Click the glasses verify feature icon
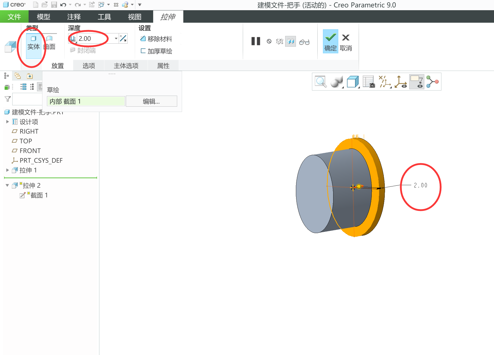This screenshot has height=355, width=494. click(x=304, y=42)
